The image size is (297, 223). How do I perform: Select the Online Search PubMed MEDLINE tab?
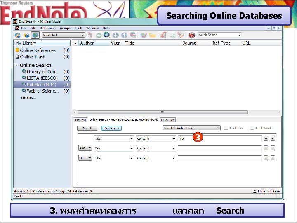pos(123,120)
